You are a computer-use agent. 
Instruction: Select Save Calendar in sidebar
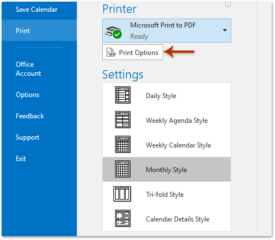click(x=36, y=10)
